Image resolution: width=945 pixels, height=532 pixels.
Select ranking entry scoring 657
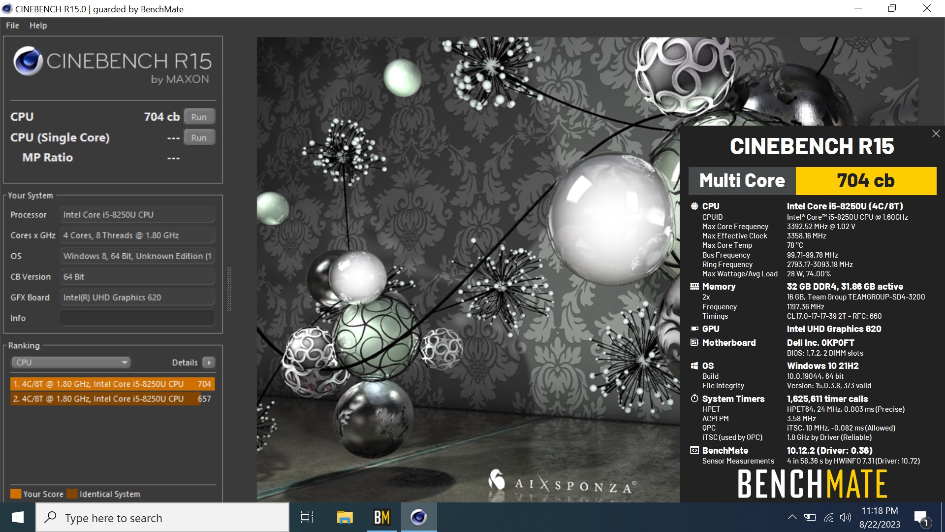(112, 399)
